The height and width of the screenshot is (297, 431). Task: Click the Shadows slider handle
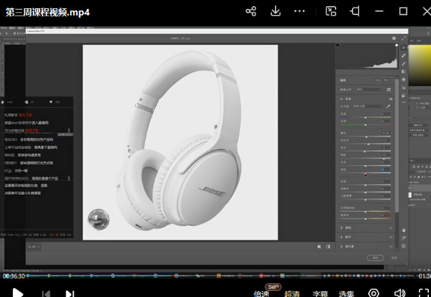tap(384, 158)
